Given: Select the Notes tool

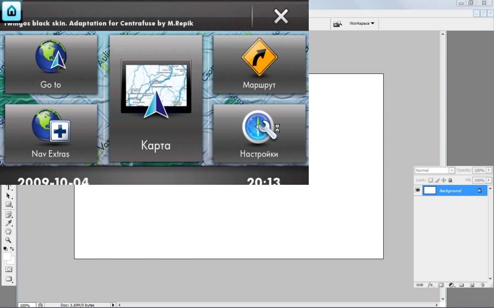Looking at the screenshot, I should pyautogui.click(x=8, y=214).
